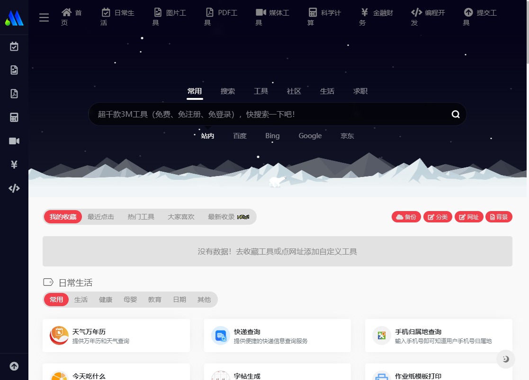The height and width of the screenshot is (380, 529).
Task: Switch to 最近点击 tab
Action: point(101,217)
